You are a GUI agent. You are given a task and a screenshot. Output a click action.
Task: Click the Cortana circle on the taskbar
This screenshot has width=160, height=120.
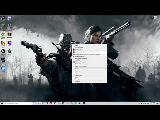(35, 103)
